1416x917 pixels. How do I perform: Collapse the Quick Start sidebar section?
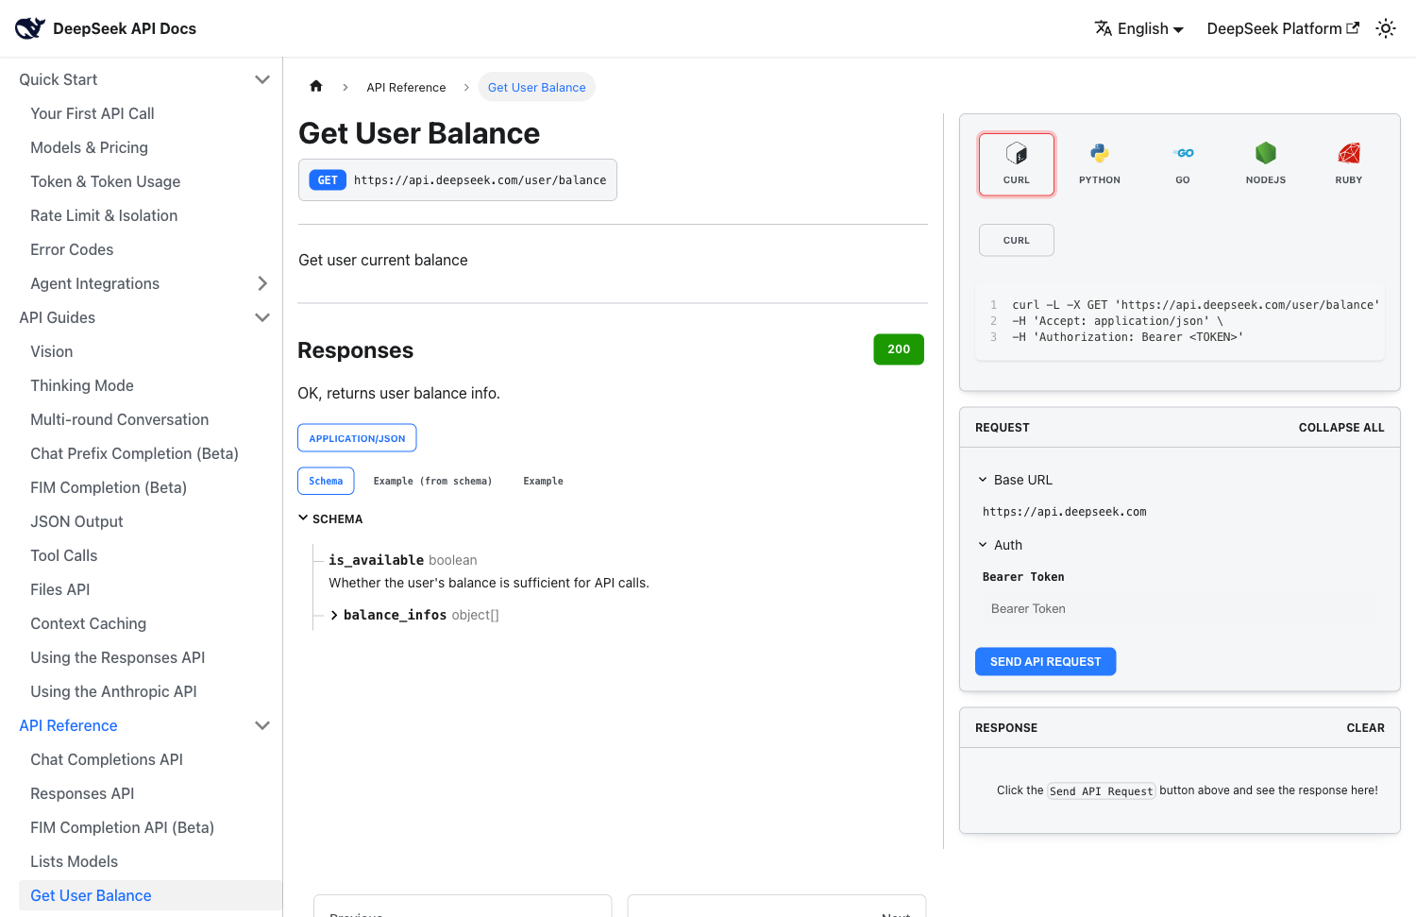pos(262,79)
